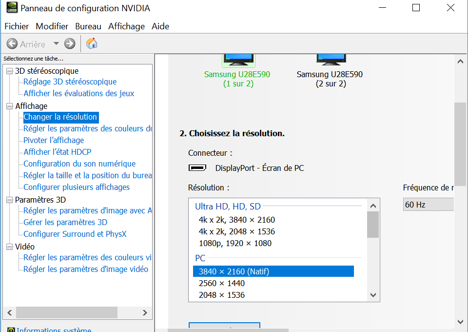Viewport: 468px width, 332px height.
Task: Open the 60 Hz refresh rate dropdown
Action: tap(429, 205)
